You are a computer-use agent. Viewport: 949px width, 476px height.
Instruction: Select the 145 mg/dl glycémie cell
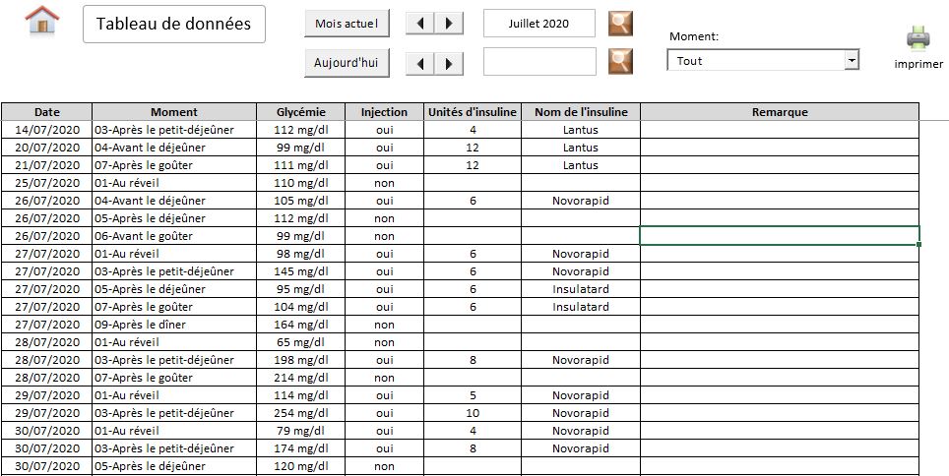301,271
